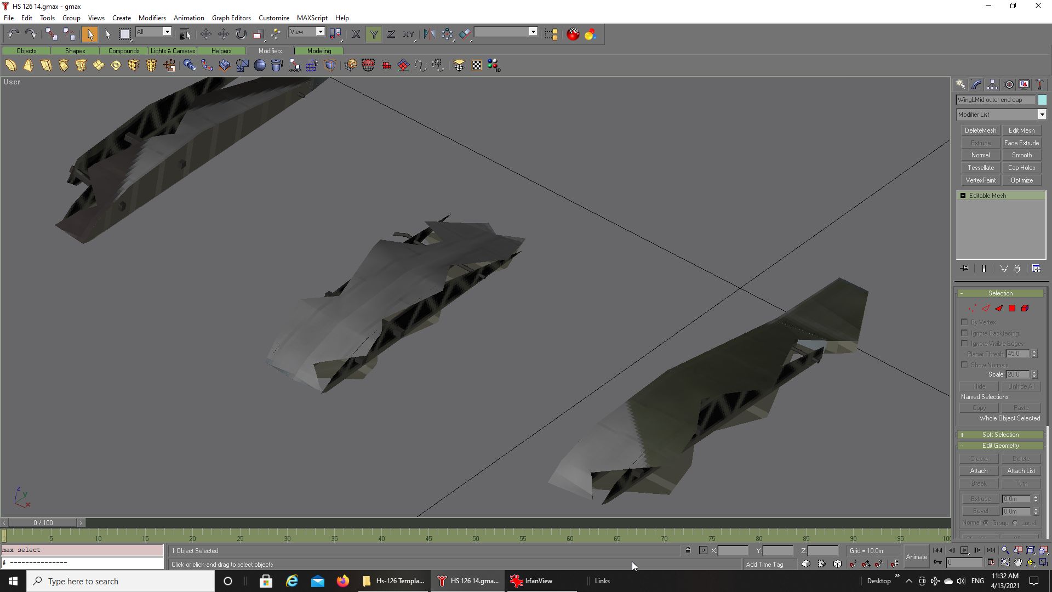Click the Utilities hammer panel icon

pos(1039,84)
